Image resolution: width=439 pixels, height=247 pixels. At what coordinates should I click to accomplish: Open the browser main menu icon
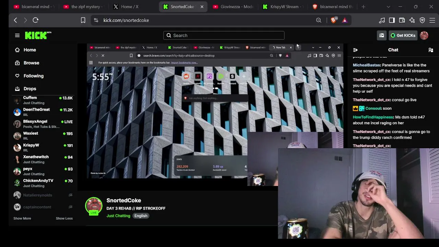click(x=432, y=20)
